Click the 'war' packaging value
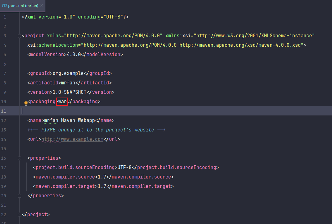The image size is (332, 224). coord(62,102)
